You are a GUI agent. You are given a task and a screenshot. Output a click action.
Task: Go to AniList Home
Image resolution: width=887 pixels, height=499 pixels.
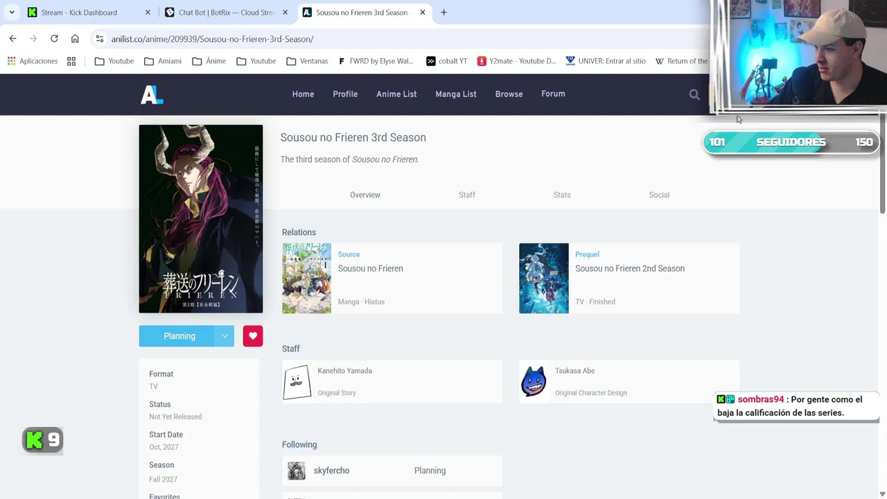[x=303, y=94]
